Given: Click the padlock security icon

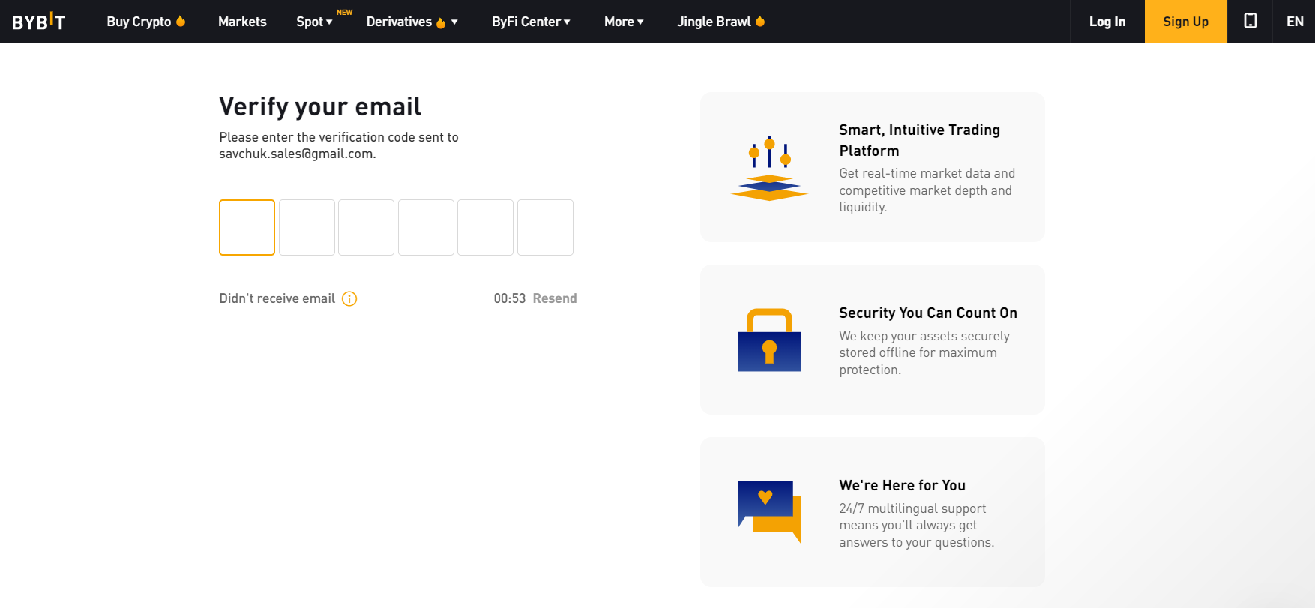Looking at the screenshot, I should click(769, 340).
